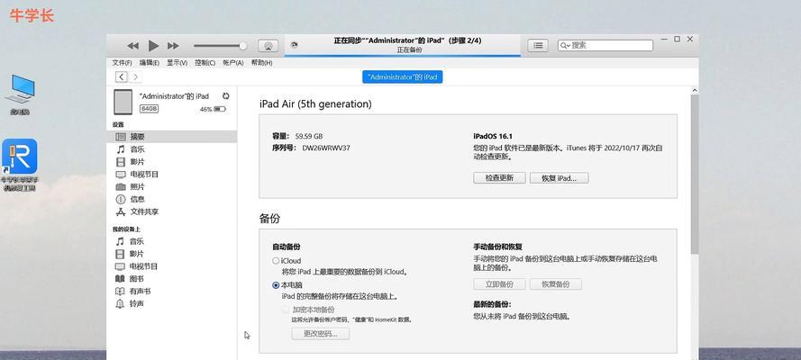This screenshot has height=360, width=801.
Task: Click the iPadOS 16.1 version text
Action: (x=493, y=136)
